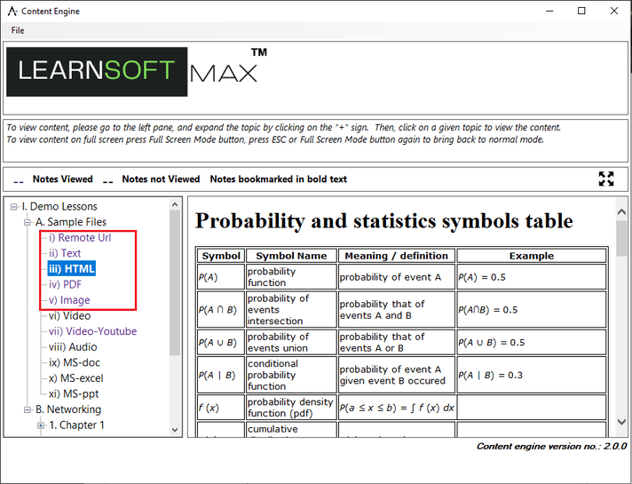This screenshot has height=484, width=632.
Task: Open the xi) MS-ppt lesson
Action: (x=73, y=393)
